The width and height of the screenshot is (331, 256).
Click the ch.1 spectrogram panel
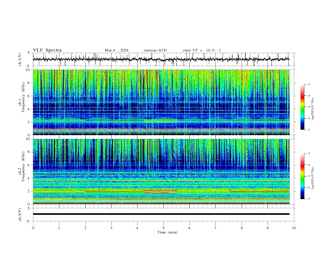tap(161, 102)
